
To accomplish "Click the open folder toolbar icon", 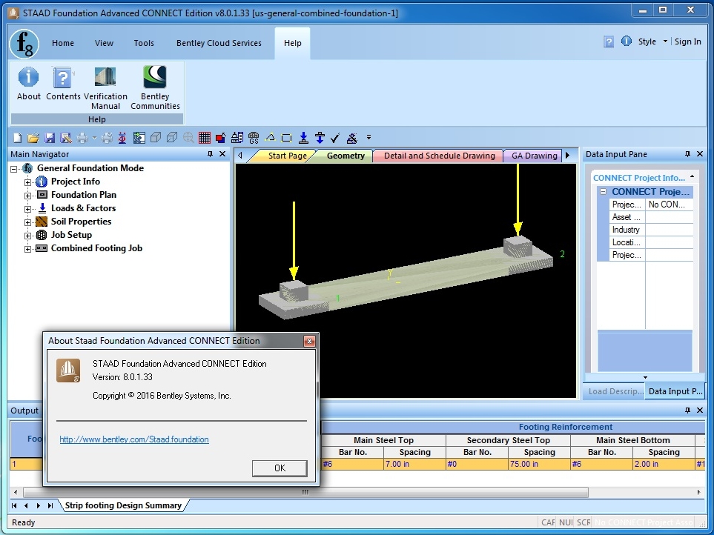I will (x=33, y=137).
